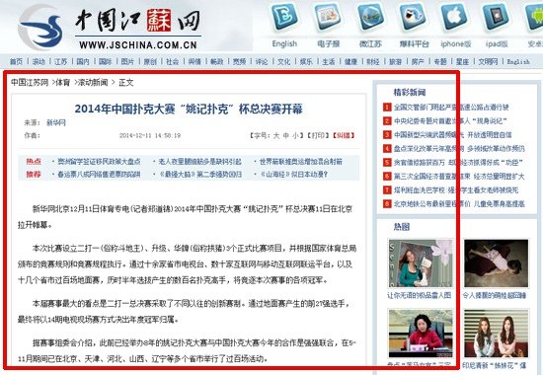This screenshot has width=543, height=375.
Task: Click the 中国江苏网 bird logo
Action: [41, 29]
